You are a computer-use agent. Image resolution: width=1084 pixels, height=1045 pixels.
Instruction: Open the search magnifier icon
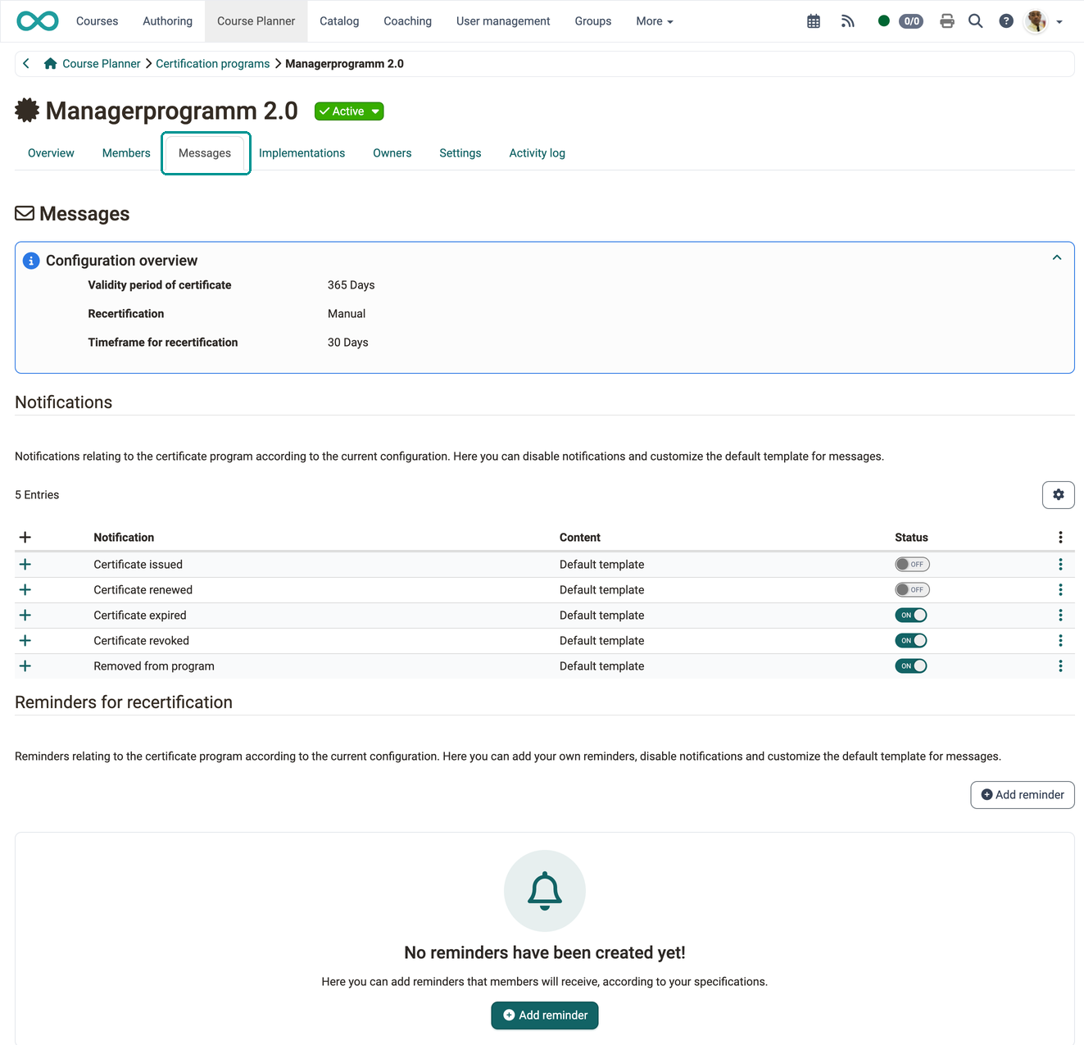tap(975, 21)
